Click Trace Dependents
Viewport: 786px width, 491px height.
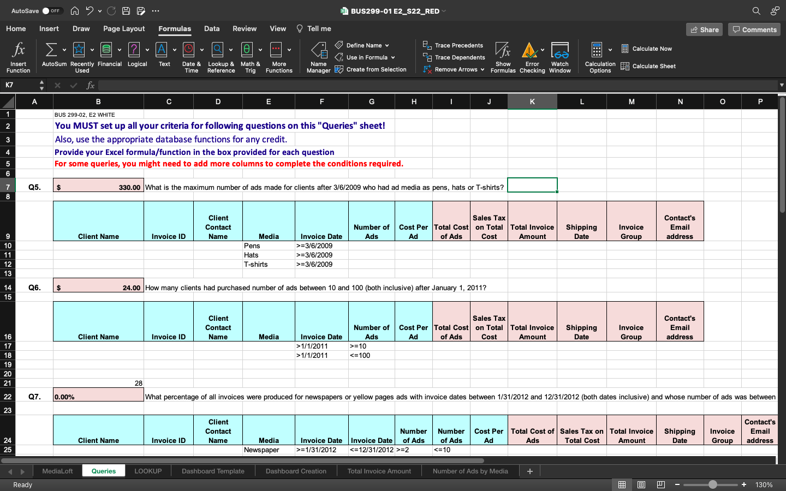click(454, 57)
